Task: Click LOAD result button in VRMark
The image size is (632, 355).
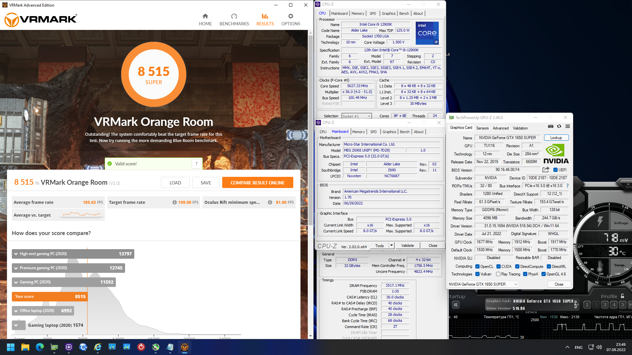Action: pyautogui.click(x=175, y=183)
